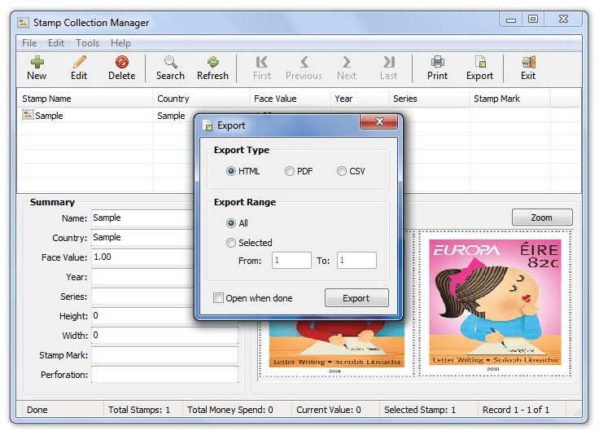599x435 pixels.
Task: Click the Perforation field in Summary
Action: coord(164,374)
